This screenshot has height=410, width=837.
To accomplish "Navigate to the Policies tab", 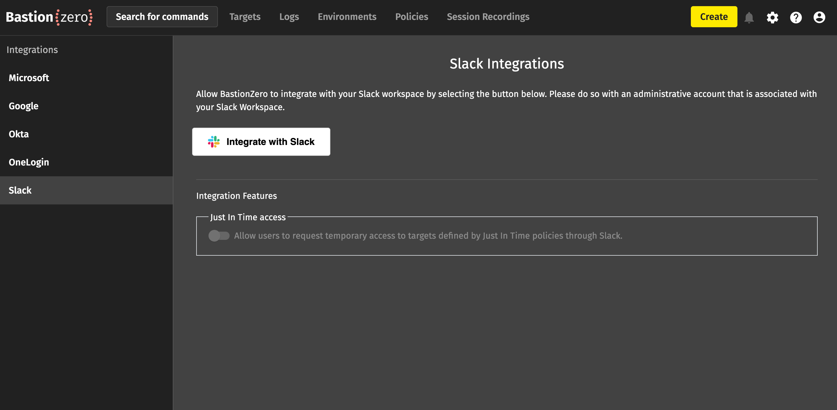I will point(411,17).
